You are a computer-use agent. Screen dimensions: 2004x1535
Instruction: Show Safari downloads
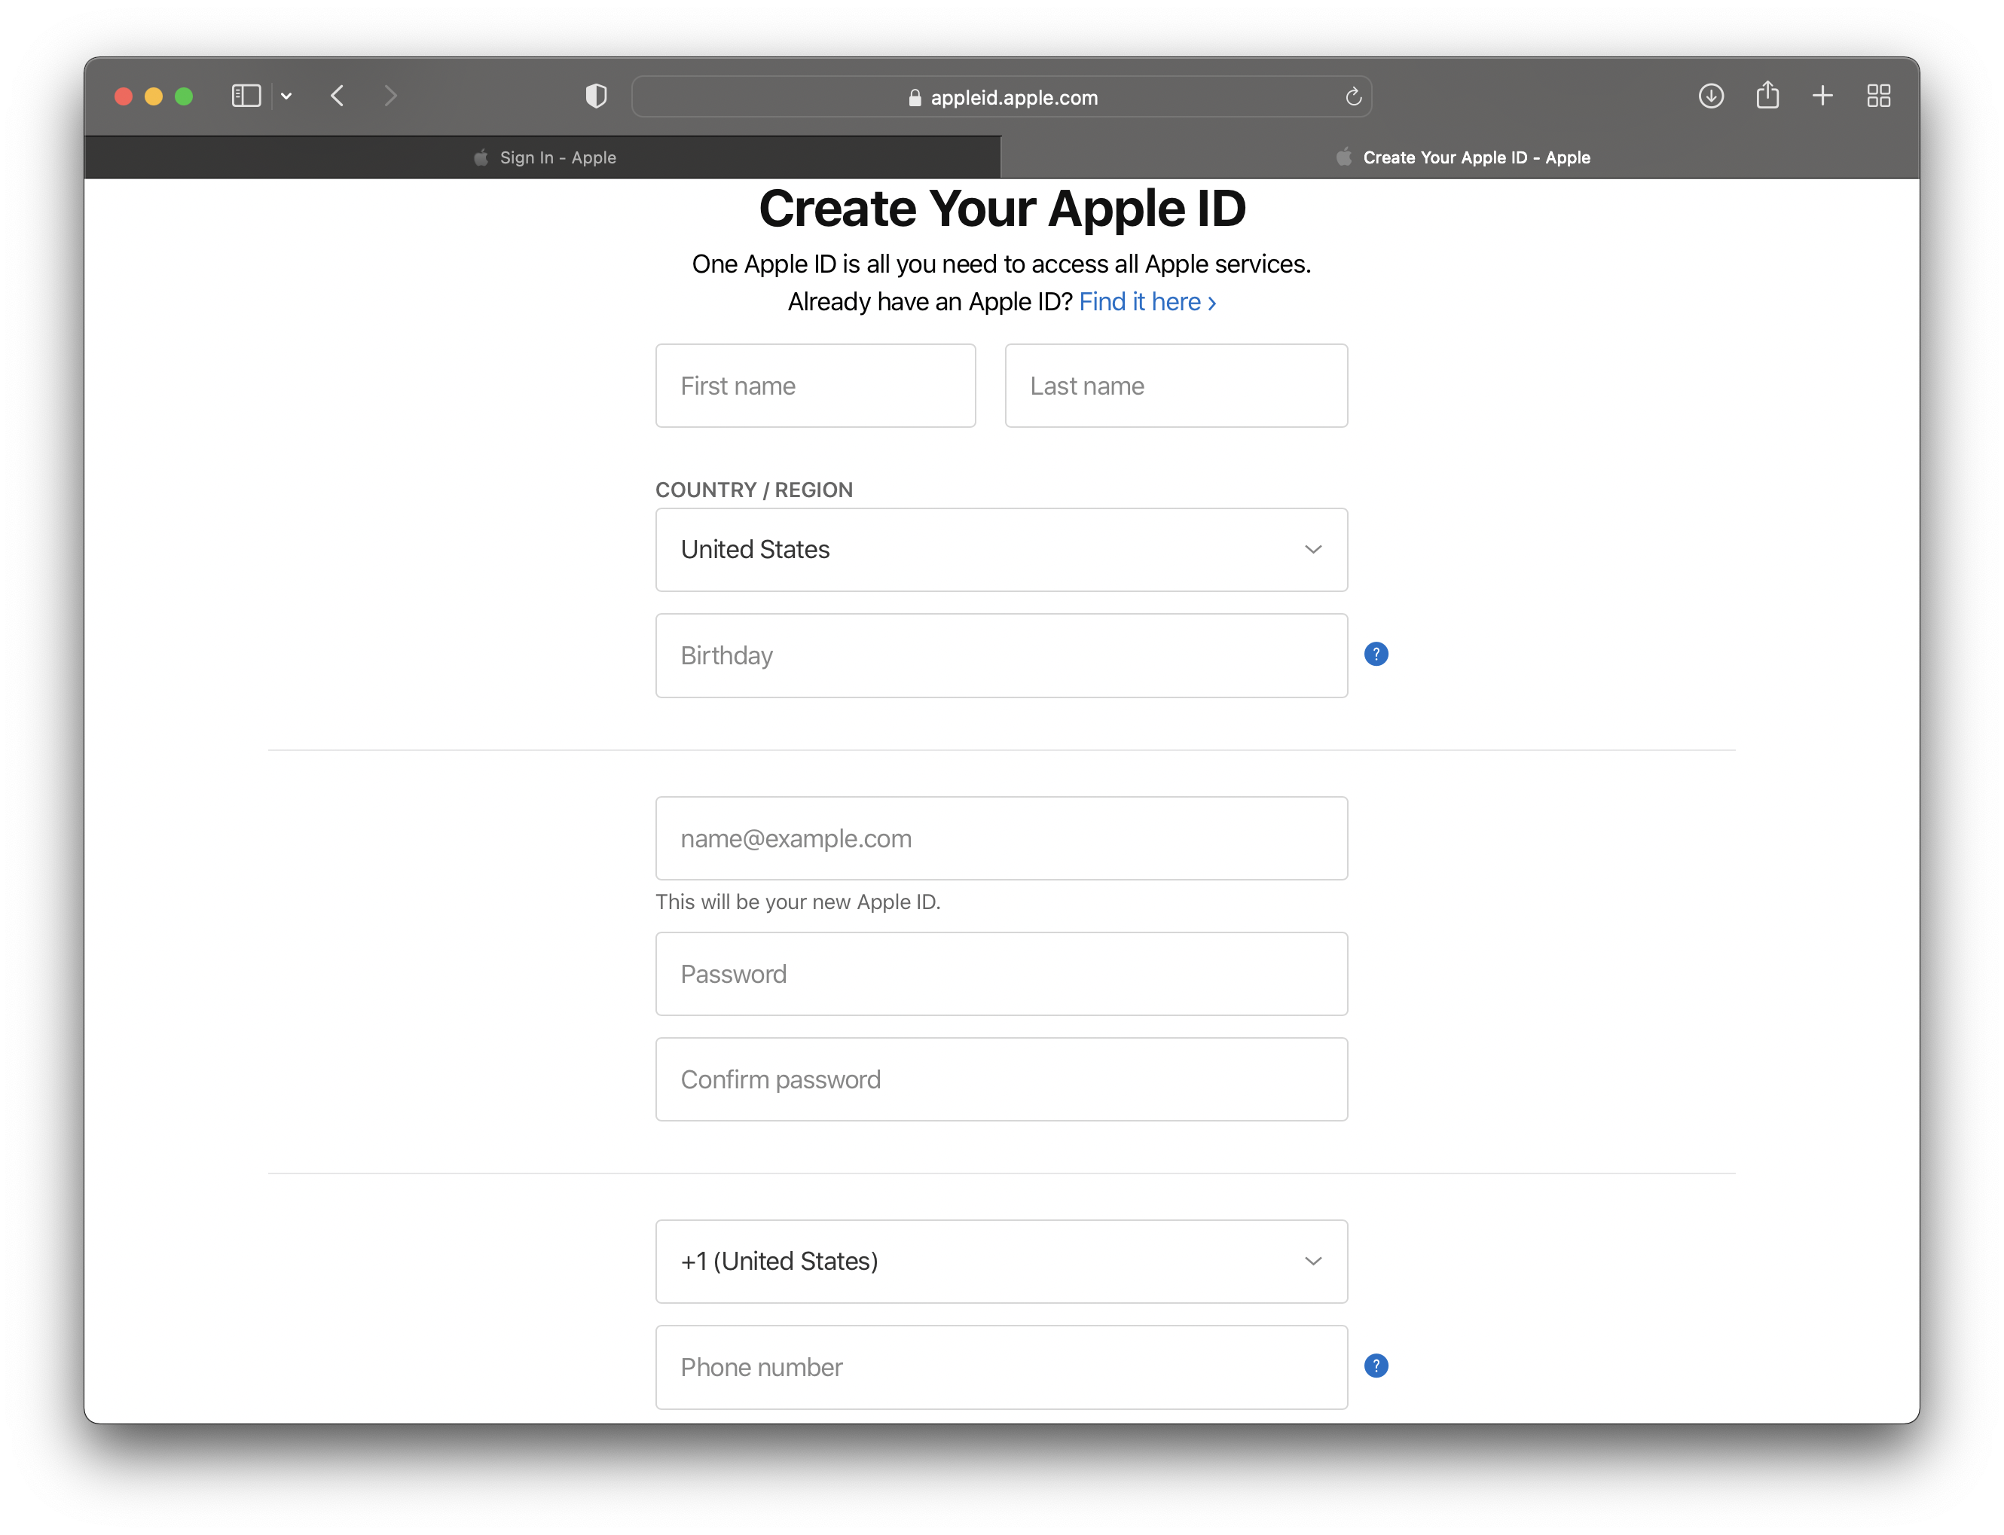click(x=1711, y=96)
